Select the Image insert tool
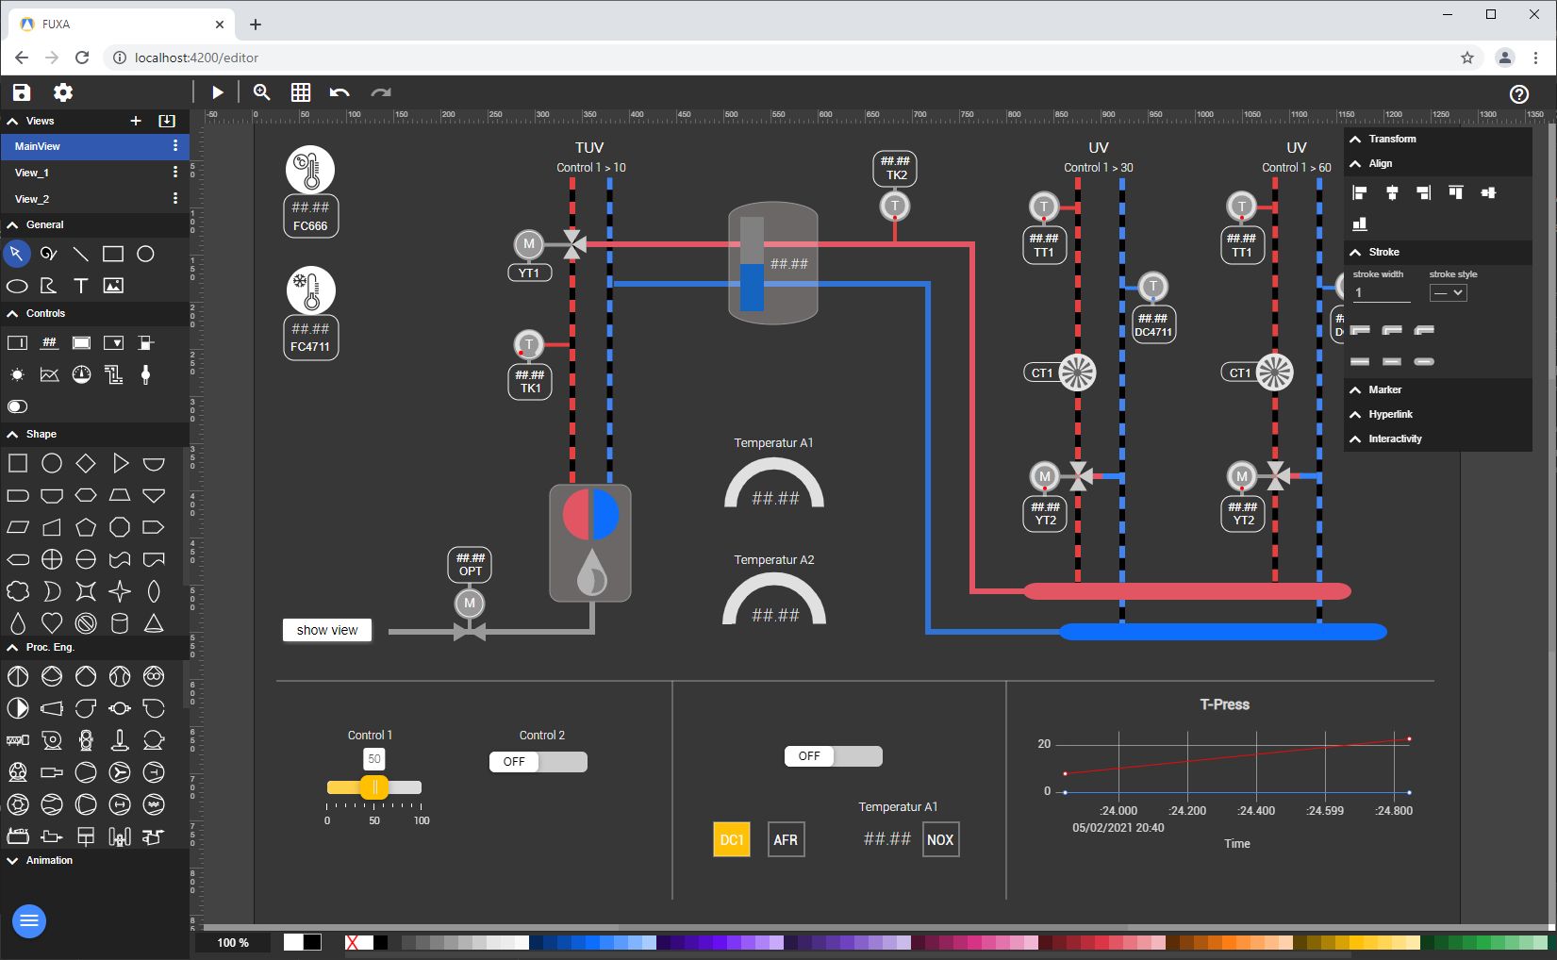 click(113, 285)
